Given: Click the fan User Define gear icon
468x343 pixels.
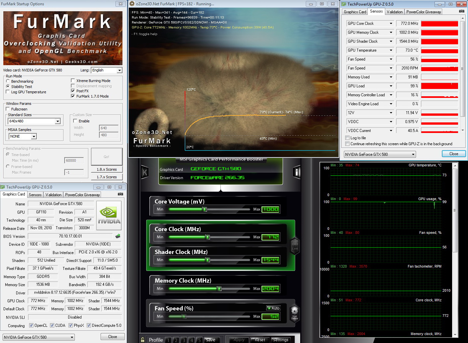Looking at the screenshot, I should [294, 312].
